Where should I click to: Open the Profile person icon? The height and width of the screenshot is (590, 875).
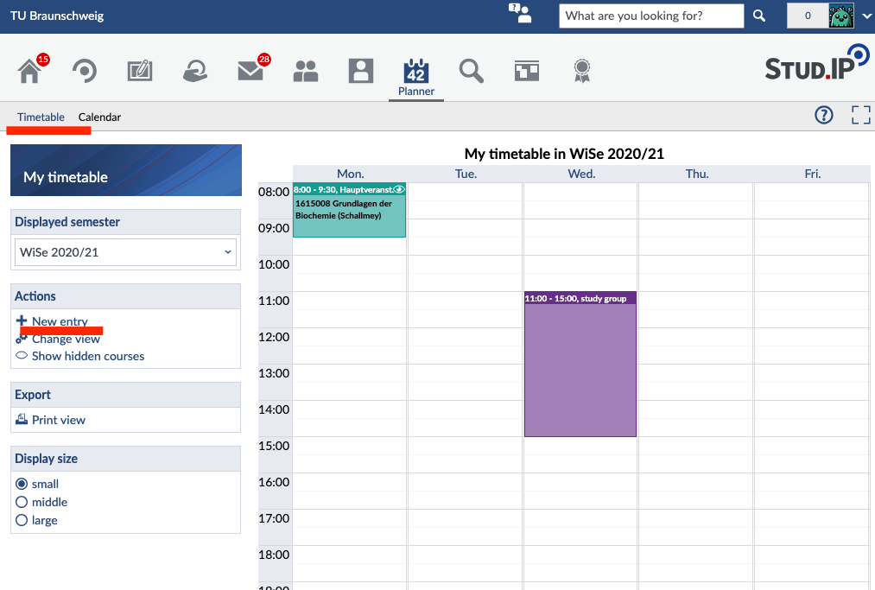point(361,71)
